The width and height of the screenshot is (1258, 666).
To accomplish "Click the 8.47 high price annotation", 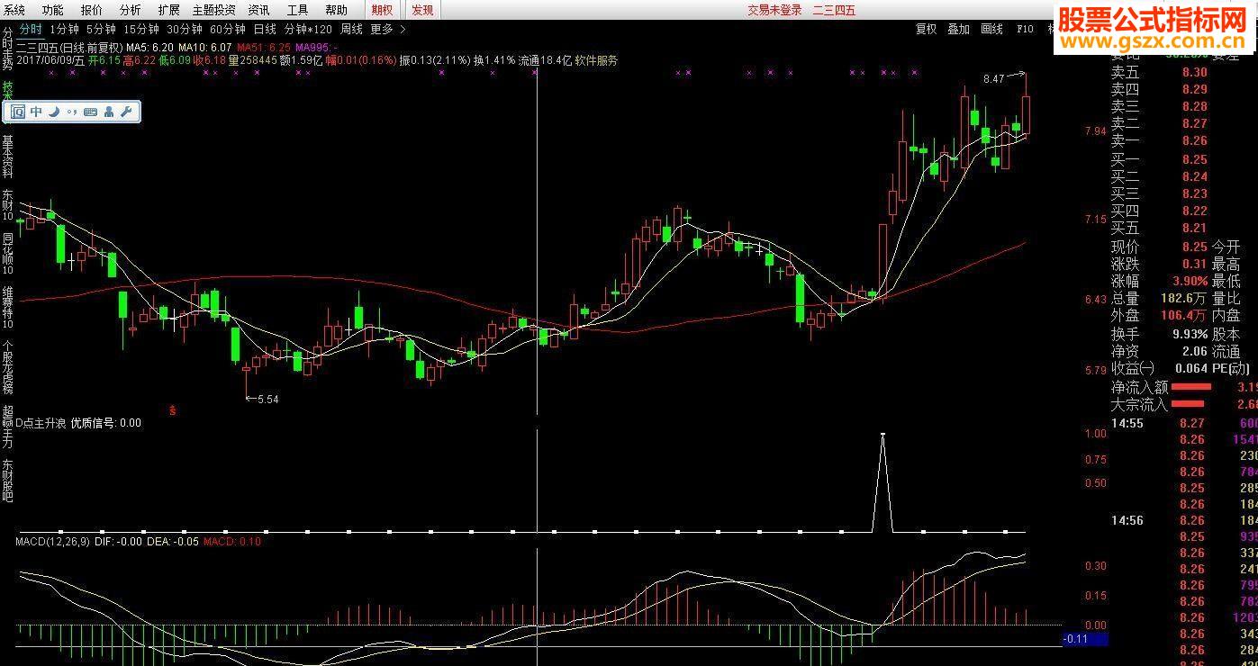I will 993,79.
